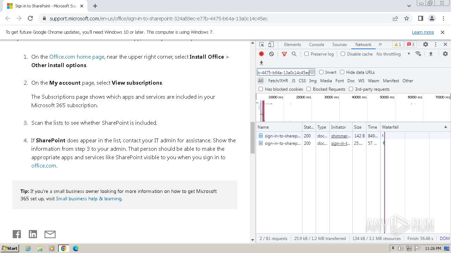Open the network conditions wifi icon
This screenshot has height=253, width=451.
pos(418,54)
